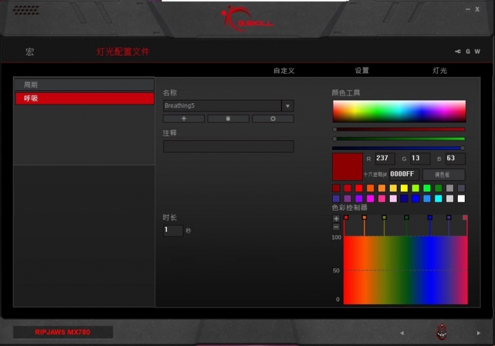Image resolution: width=495 pixels, height=346 pixels.
Task: Click the G.SKILL logo in the header
Action: click(x=247, y=19)
